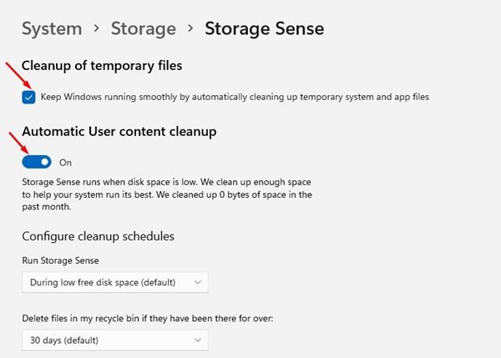Click the 'On' label beside the toggle
This screenshot has height=358, width=501.
[x=65, y=163]
